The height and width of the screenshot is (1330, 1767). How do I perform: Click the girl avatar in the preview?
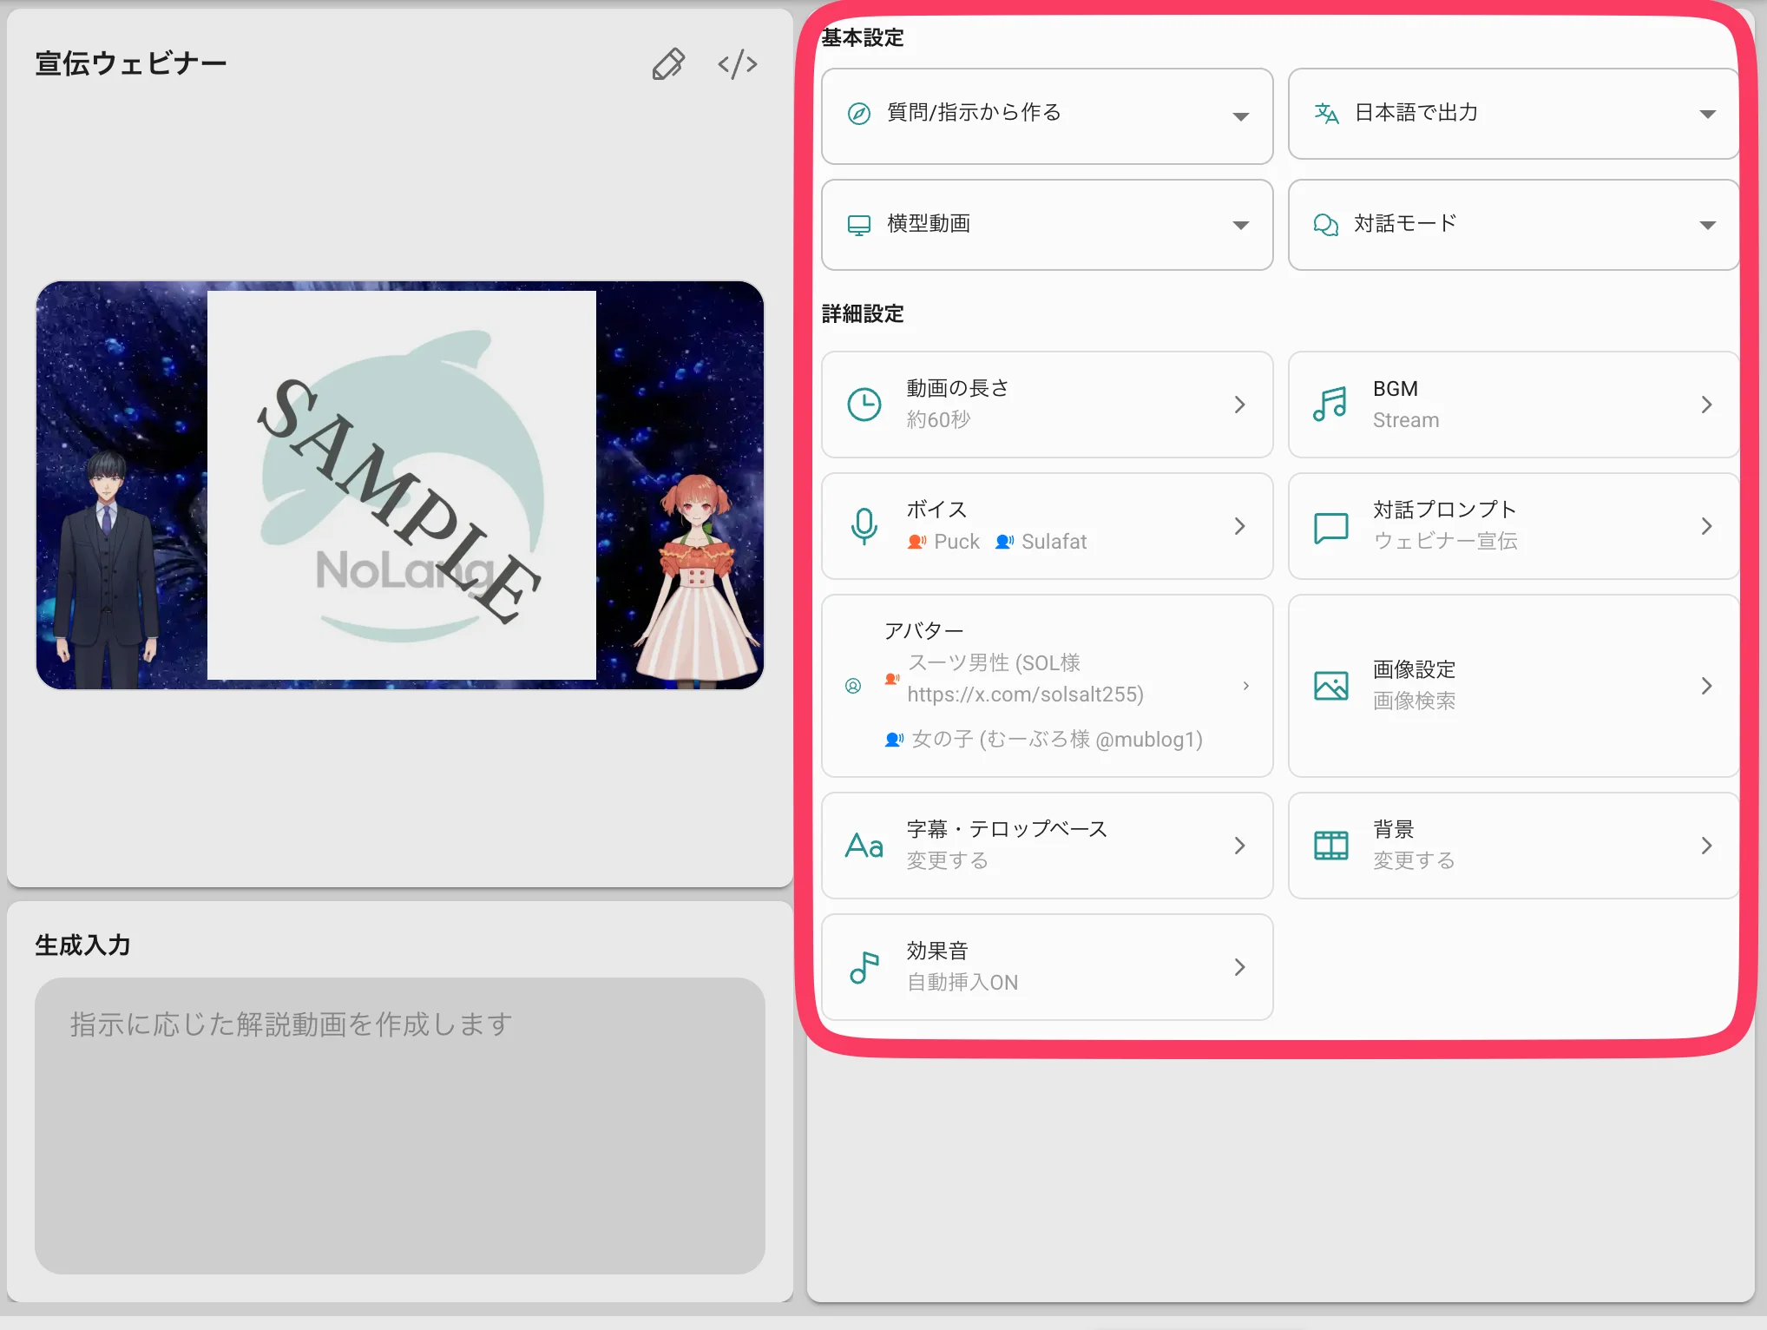[698, 580]
